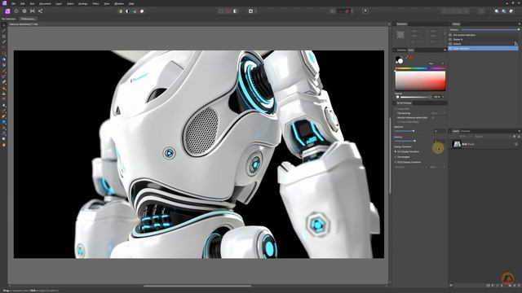This screenshot has width=522, height=293.
Task: Toggle the Enable EDR checkbox
Action: click(x=396, y=108)
